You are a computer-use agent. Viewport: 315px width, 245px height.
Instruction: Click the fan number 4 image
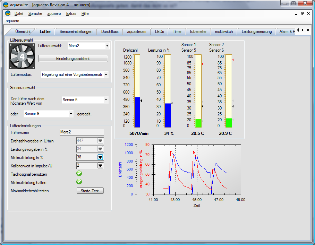[x=22, y=56]
